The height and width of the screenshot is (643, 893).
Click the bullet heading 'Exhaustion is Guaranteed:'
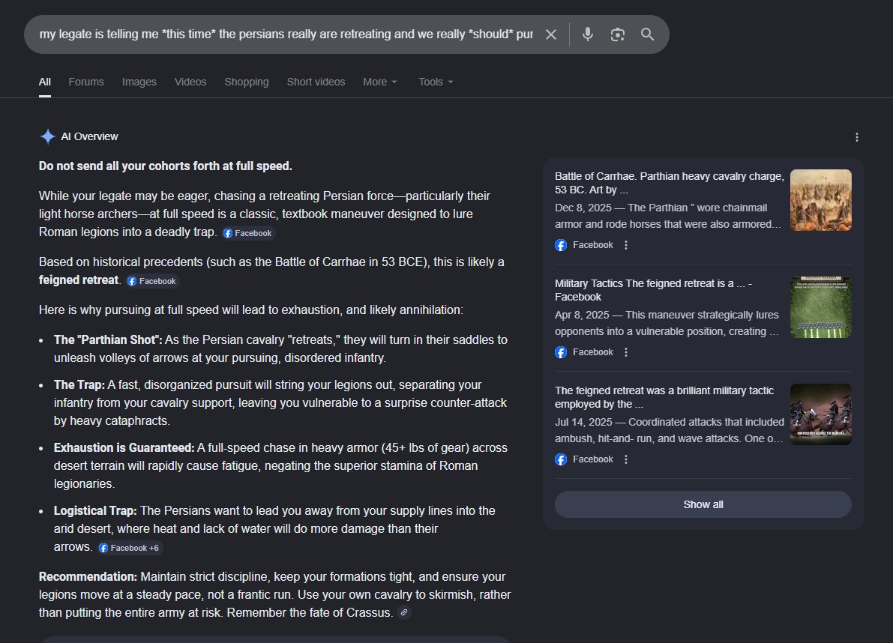(x=124, y=448)
